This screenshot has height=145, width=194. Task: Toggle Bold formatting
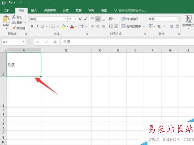pos(32,26)
